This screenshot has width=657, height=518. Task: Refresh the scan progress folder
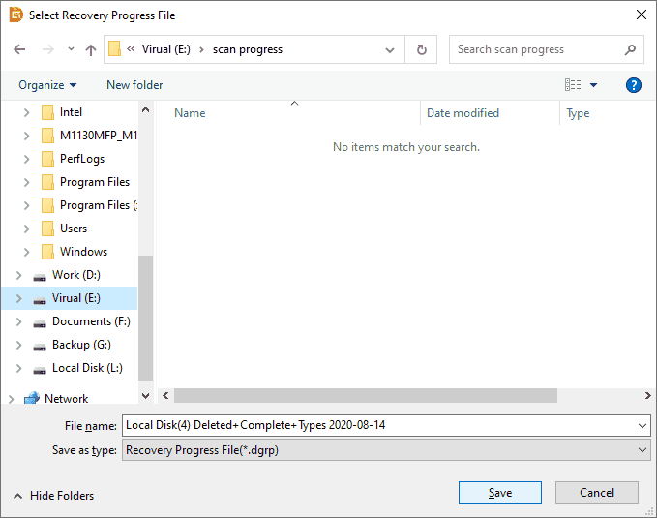421,49
